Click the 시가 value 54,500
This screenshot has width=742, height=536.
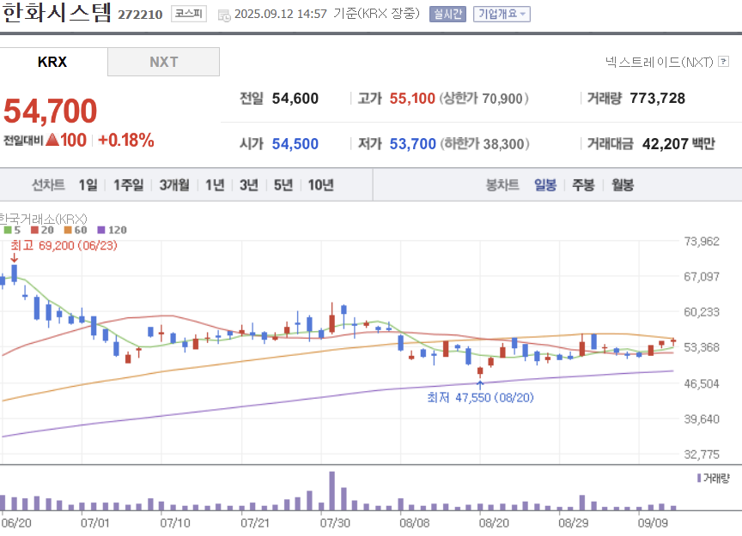(x=295, y=144)
